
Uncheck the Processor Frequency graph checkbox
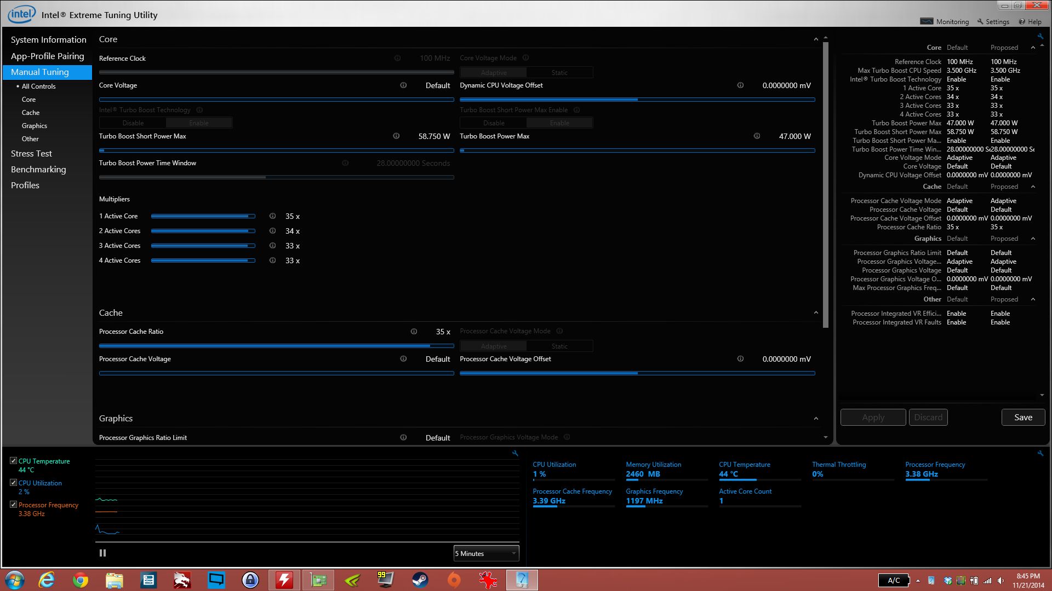point(14,505)
